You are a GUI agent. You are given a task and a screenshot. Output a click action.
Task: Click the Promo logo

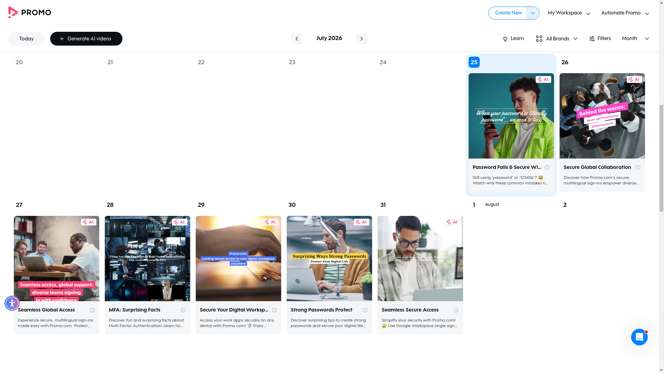30,13
